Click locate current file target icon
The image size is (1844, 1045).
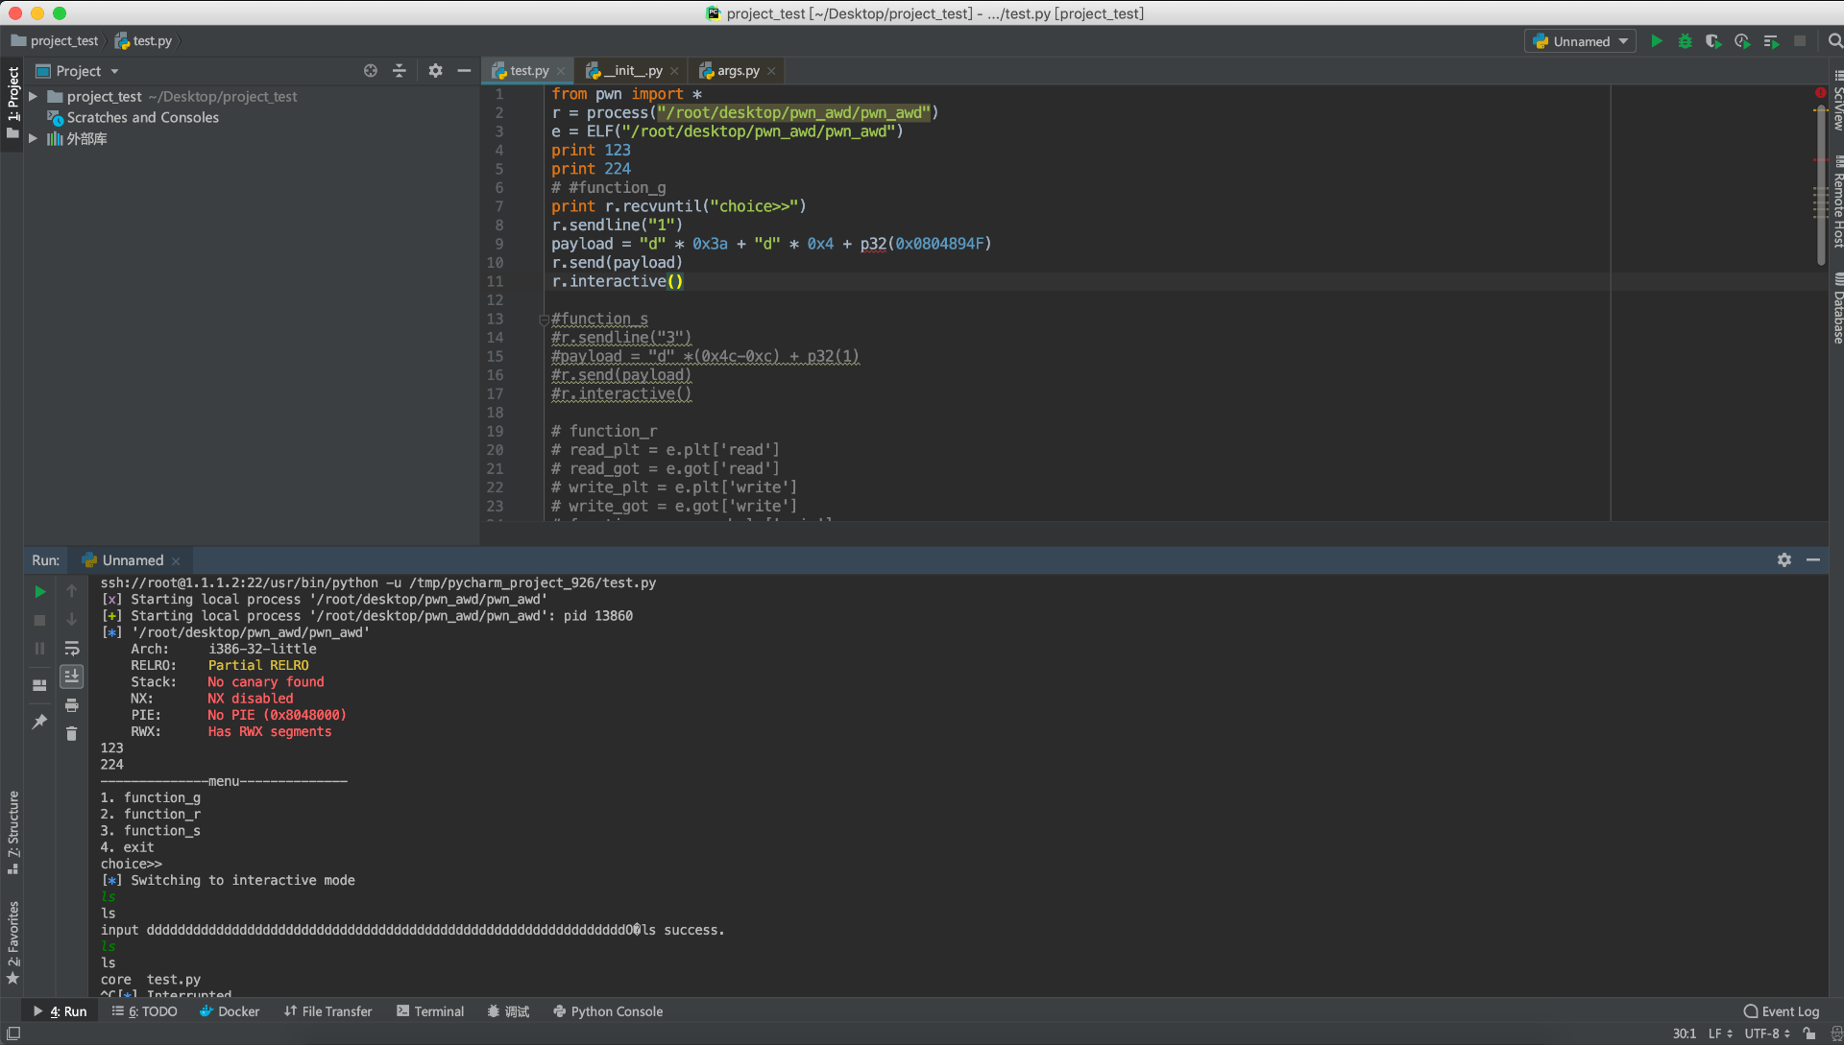pyautogui.click(x=370, y=71)
